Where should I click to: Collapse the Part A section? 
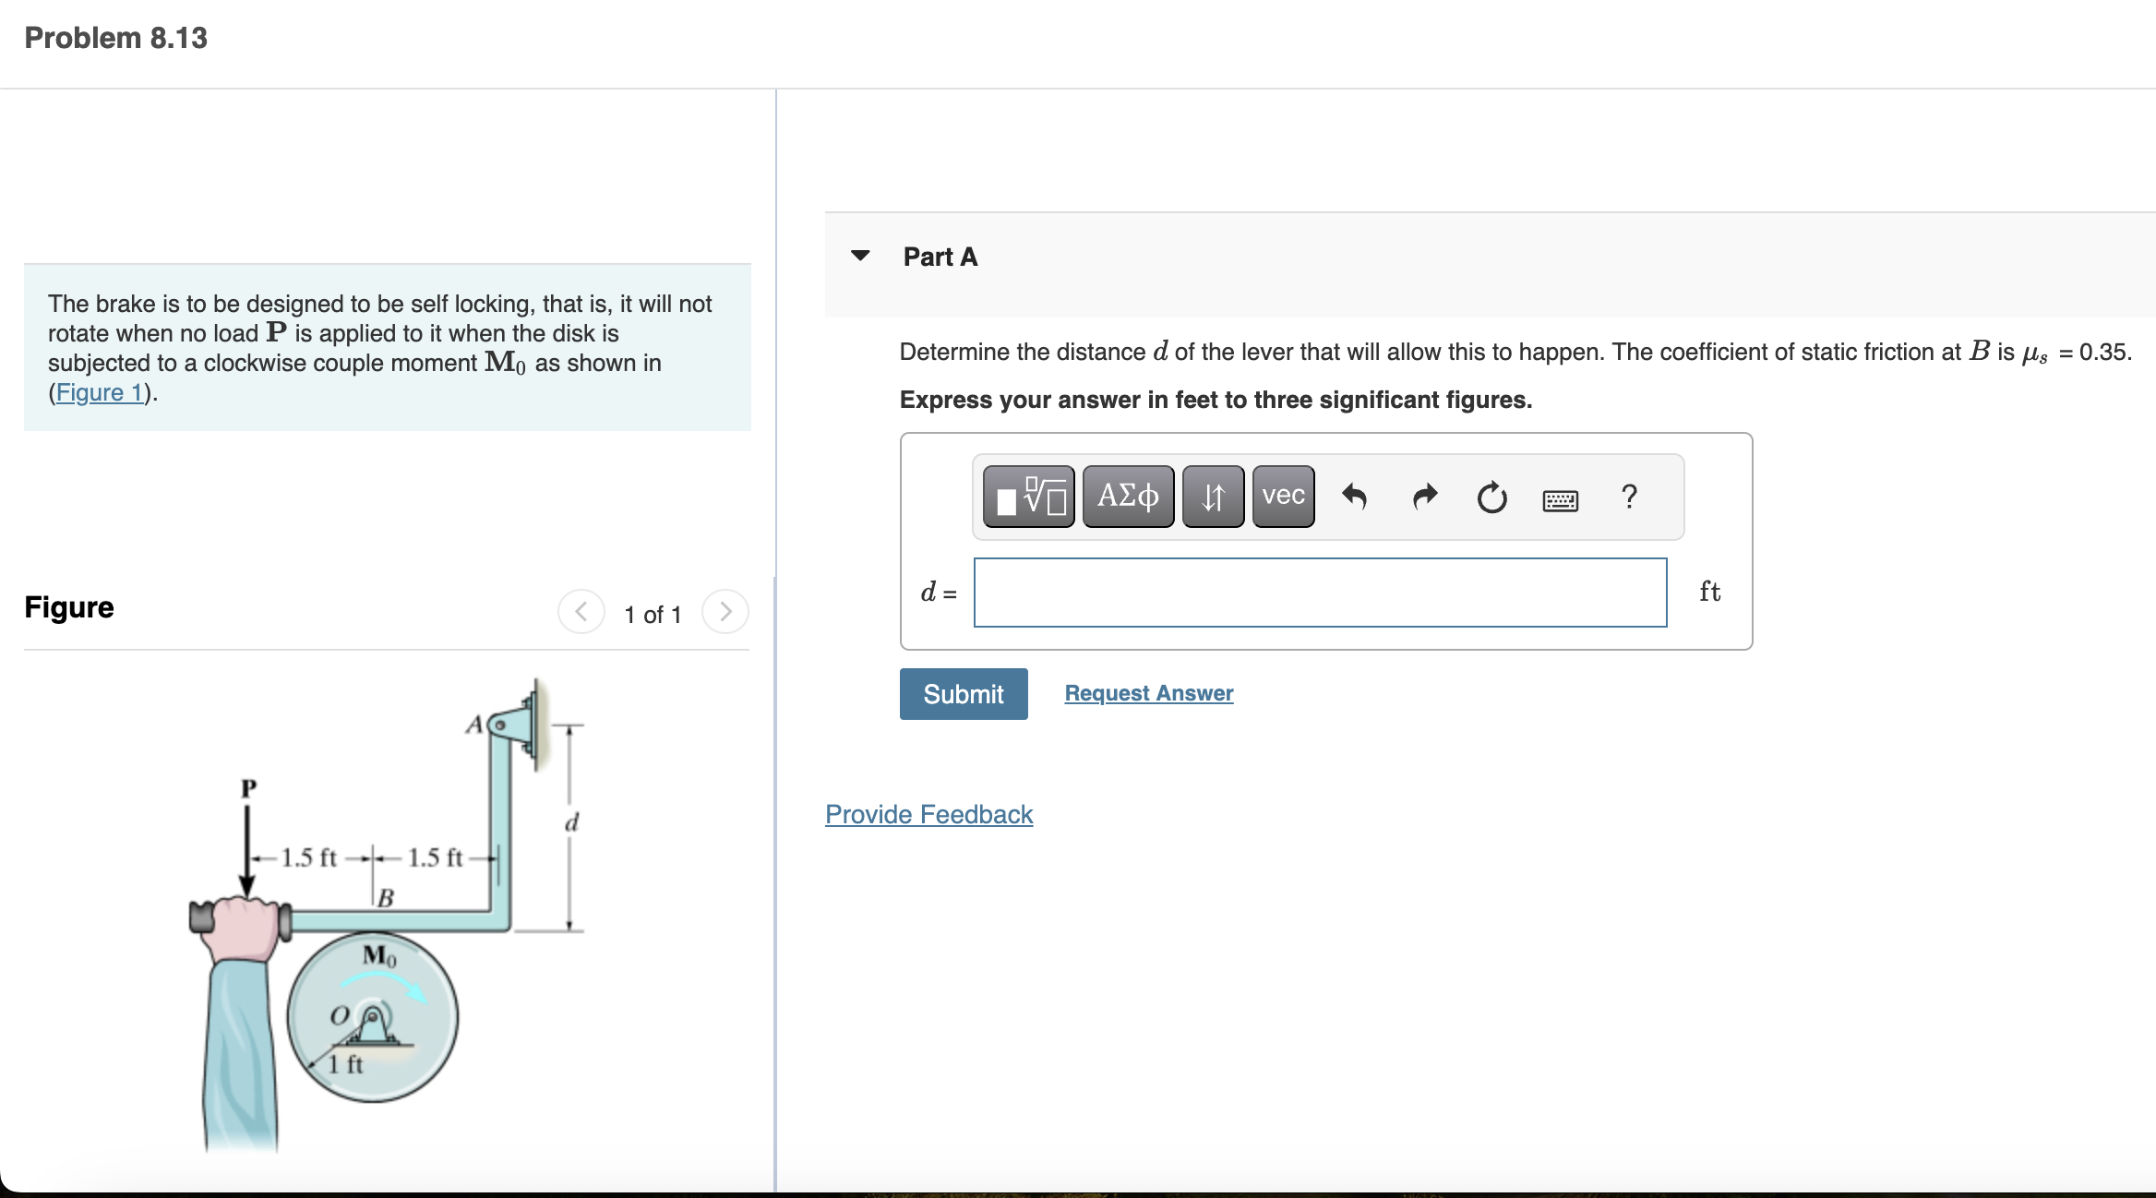click(861, 257)
